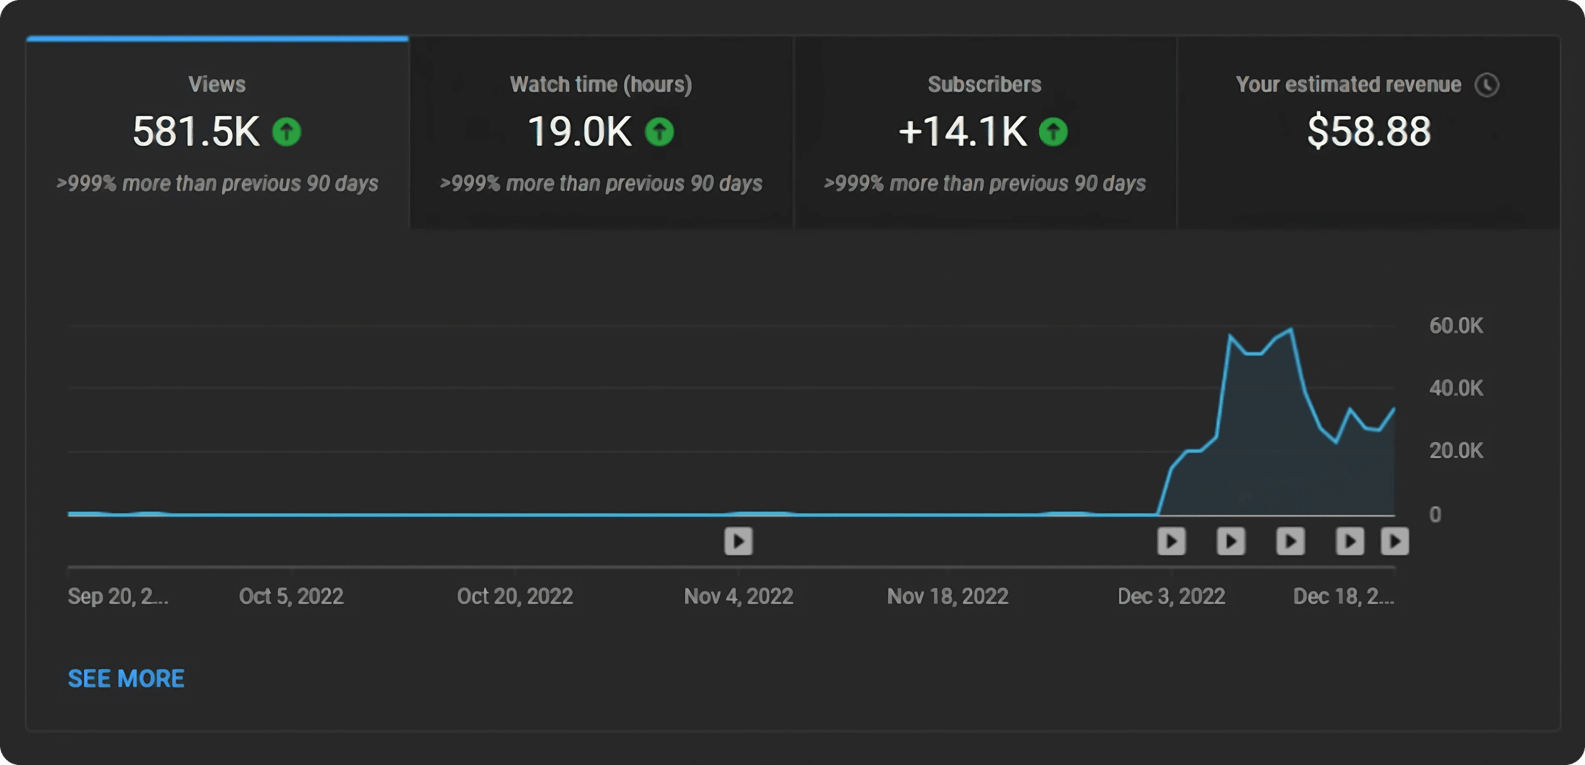The width and height of the screenshot is (1585, 765).
Task: Open the last video marker on timeline
Action: click(1395, 541)
